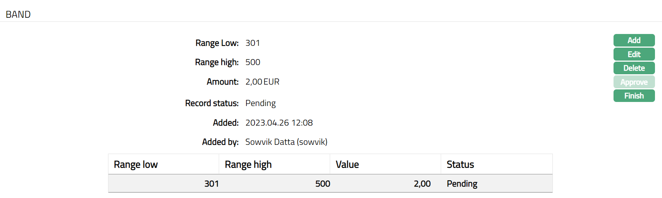Click the Range Low detail value 301

[252, 43]
